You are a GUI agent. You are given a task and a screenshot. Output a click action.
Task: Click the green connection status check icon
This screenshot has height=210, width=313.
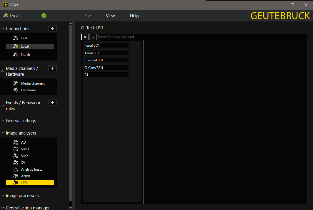pyautogui.click(x=44, y=16)
